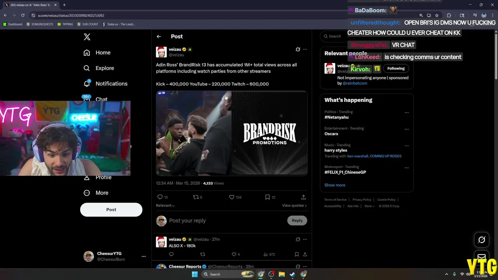Open the @rainbetcom link
The image size is (498, 280).
pos(355,83)
